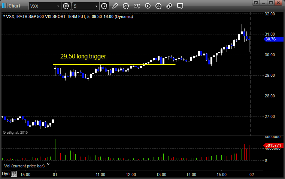Open the GET tools menu
Screen dimensions: 285x179
(x=137, y=6)
